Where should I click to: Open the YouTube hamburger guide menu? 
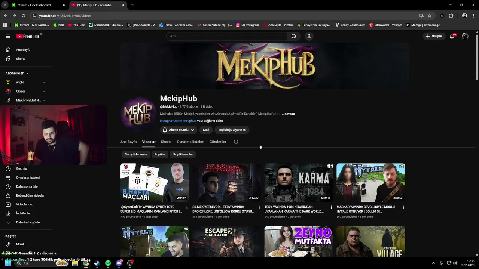[x=8, y=36]
